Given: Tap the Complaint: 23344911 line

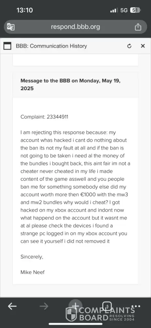Looking at the screenshot, I should (x=44, y=117).
